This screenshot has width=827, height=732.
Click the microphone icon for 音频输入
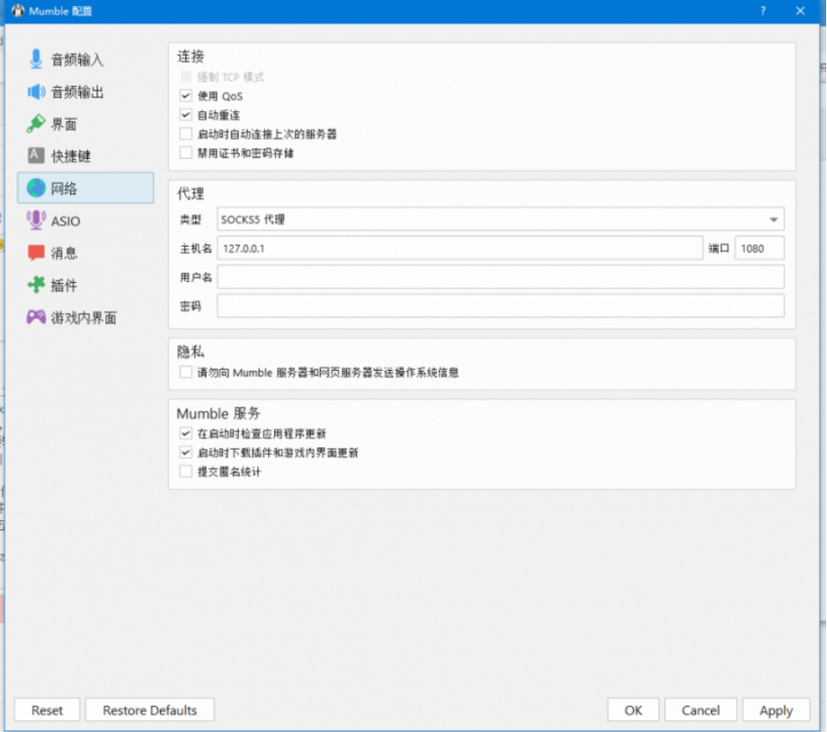point(36,60)
